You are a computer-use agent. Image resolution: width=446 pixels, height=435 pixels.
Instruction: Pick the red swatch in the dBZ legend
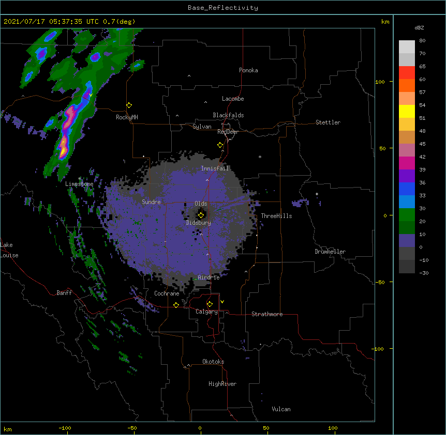point(407,73)
